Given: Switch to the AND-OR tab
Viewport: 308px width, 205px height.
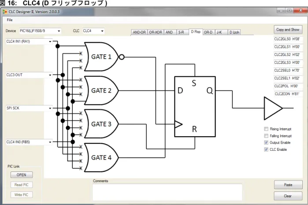Looking at the screenshot, I should click(139, 32).
